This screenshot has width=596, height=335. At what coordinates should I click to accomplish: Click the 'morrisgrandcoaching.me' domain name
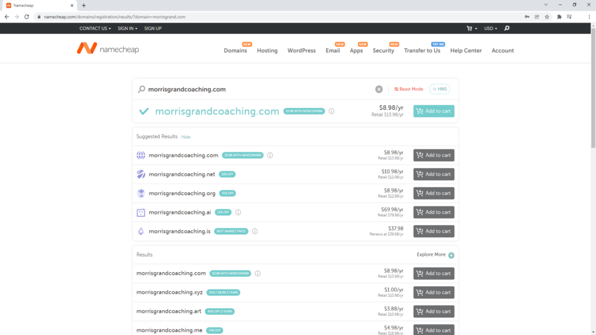pyautogui.click(x=169, y=330)
